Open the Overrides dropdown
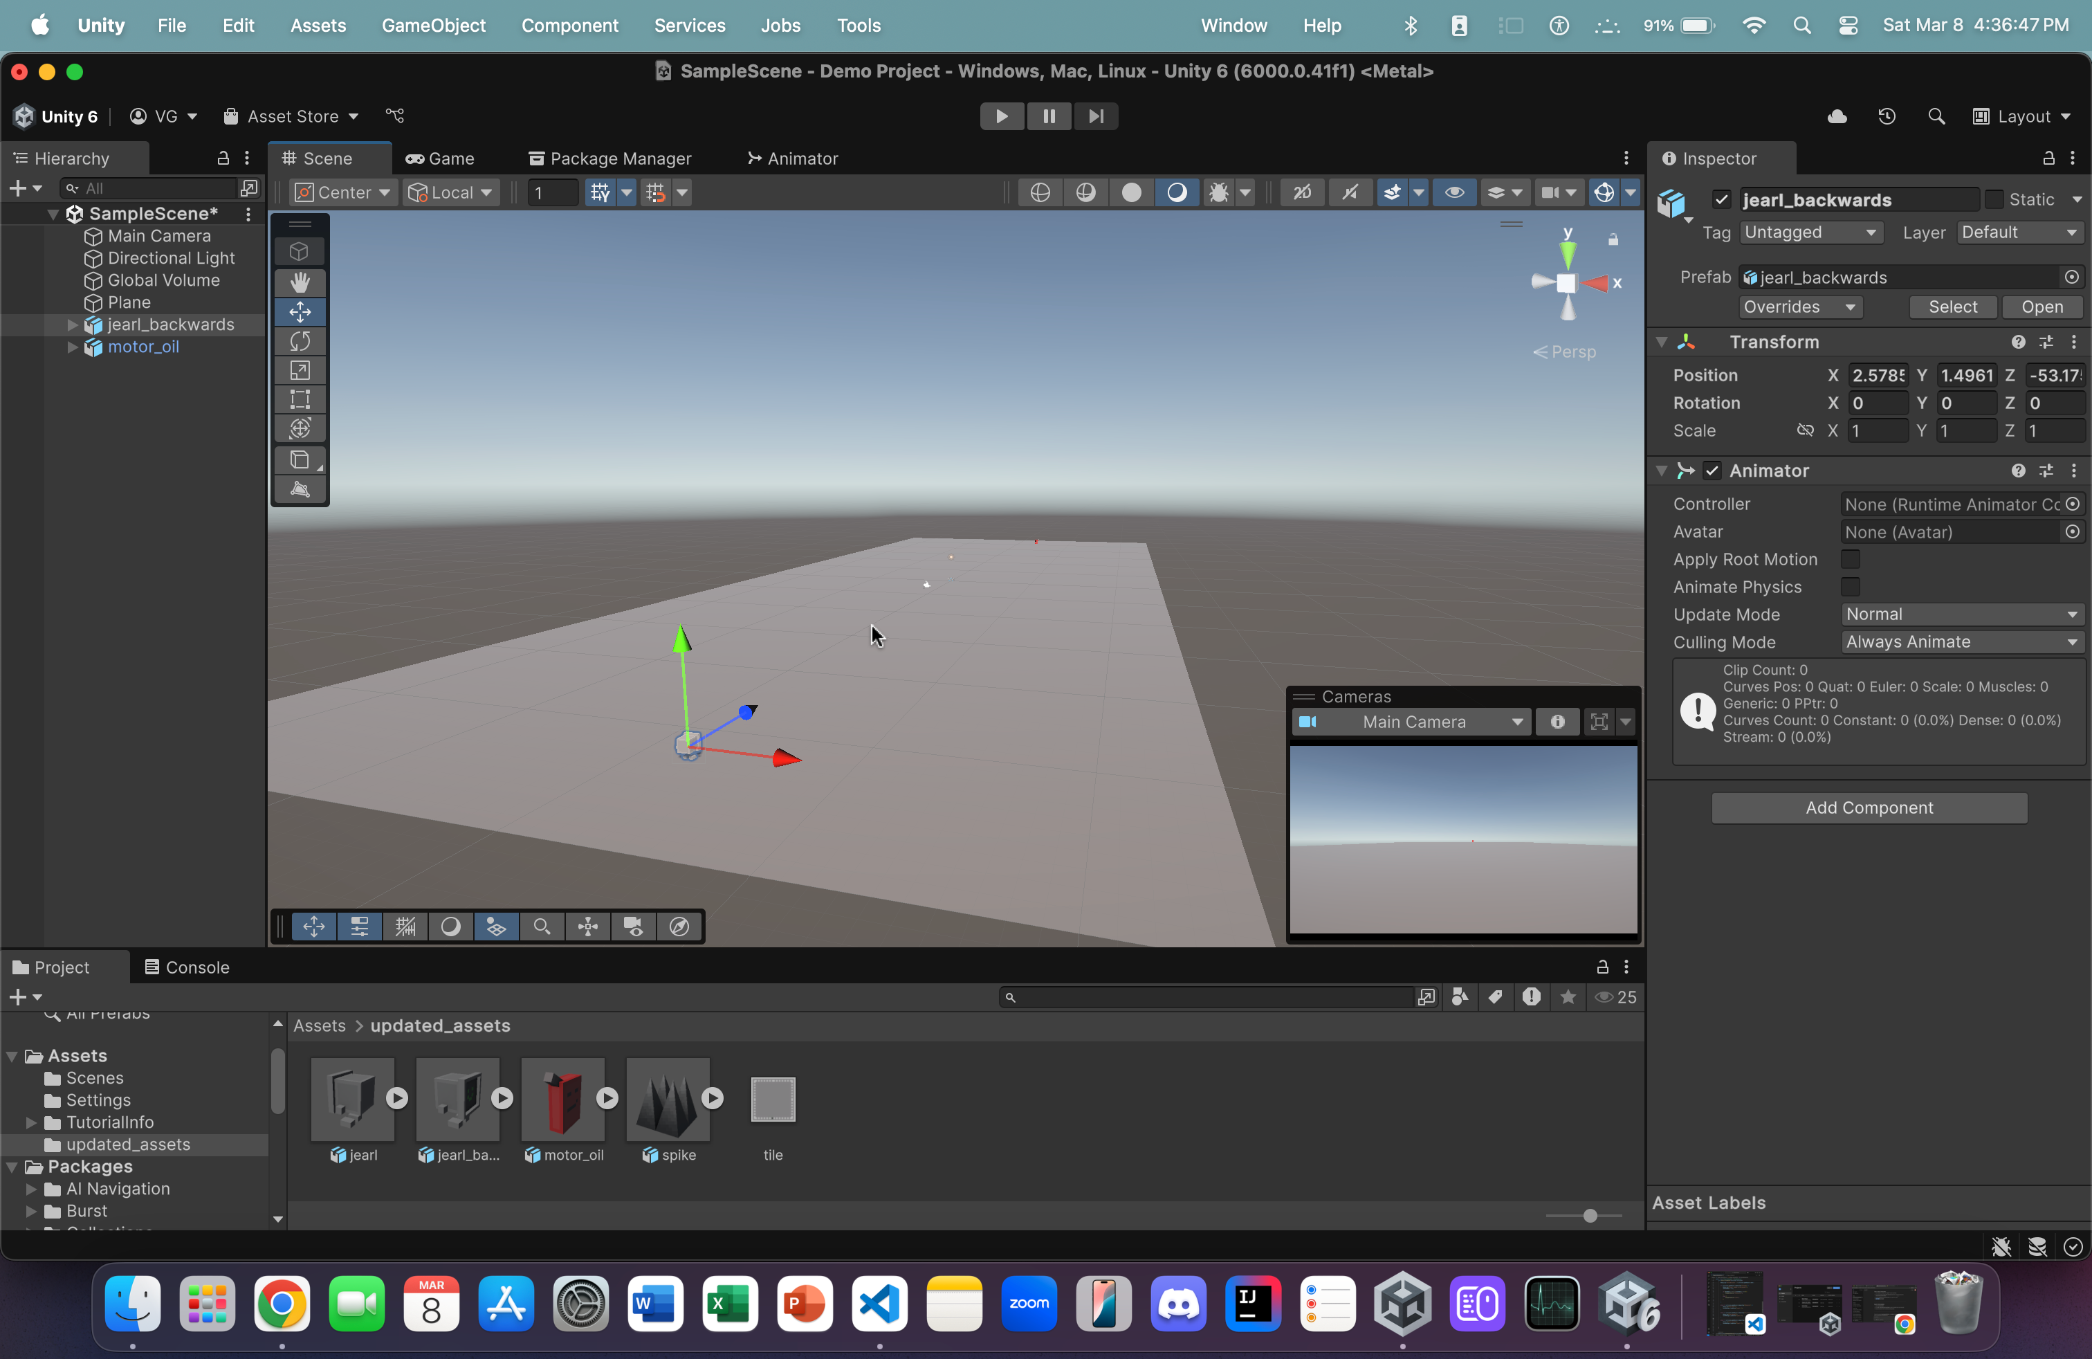Screen dimensions: 2092x1359 point(1800,307)
